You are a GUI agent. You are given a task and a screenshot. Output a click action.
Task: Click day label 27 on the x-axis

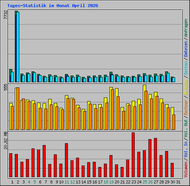click(156, 182)
